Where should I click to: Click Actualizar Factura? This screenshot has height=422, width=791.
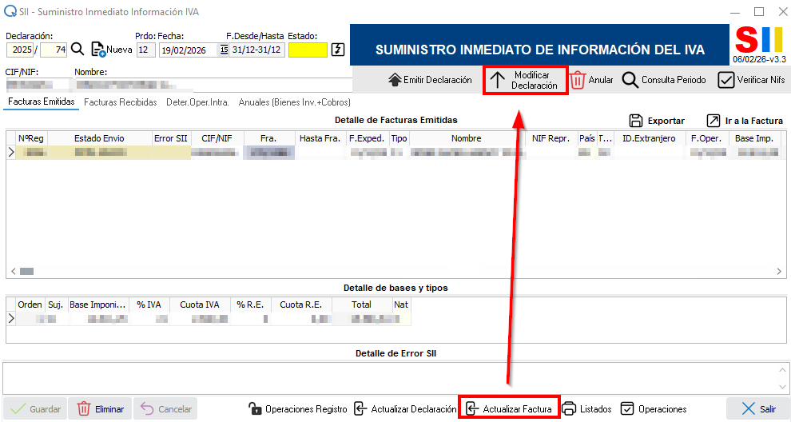509,409
